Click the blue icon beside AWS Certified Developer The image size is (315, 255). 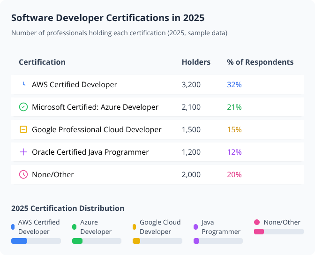23,84
